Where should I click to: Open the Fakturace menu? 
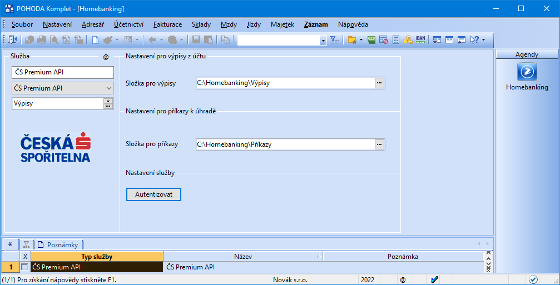(168, 24)
